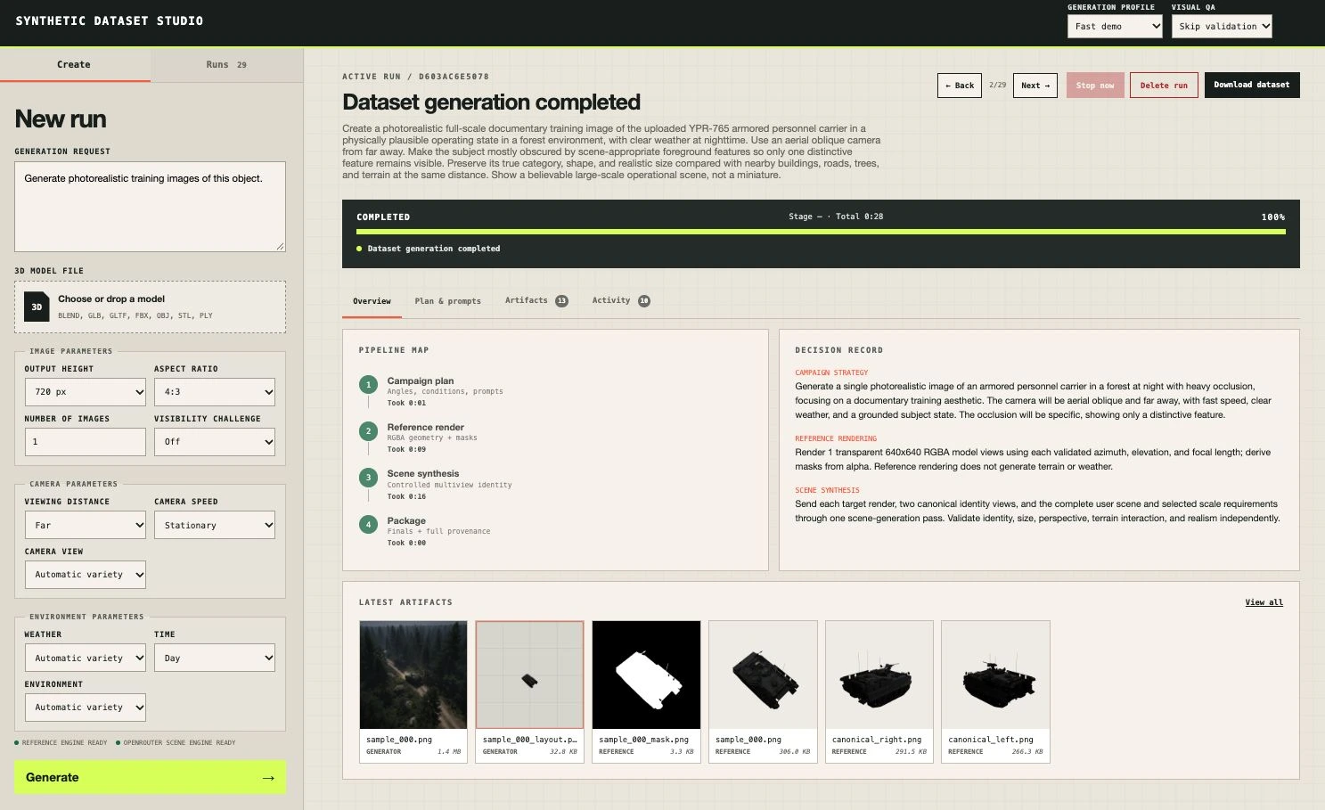Click the Number of Images field
The image size is (1325, 810).
click(85, 442)
